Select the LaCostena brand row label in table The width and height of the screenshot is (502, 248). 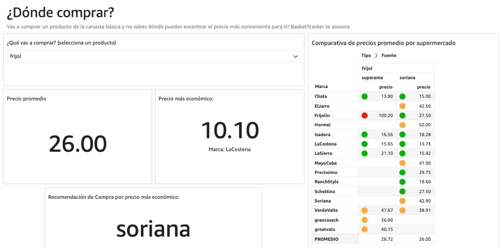pyautogui.click(x=326, y=144)
